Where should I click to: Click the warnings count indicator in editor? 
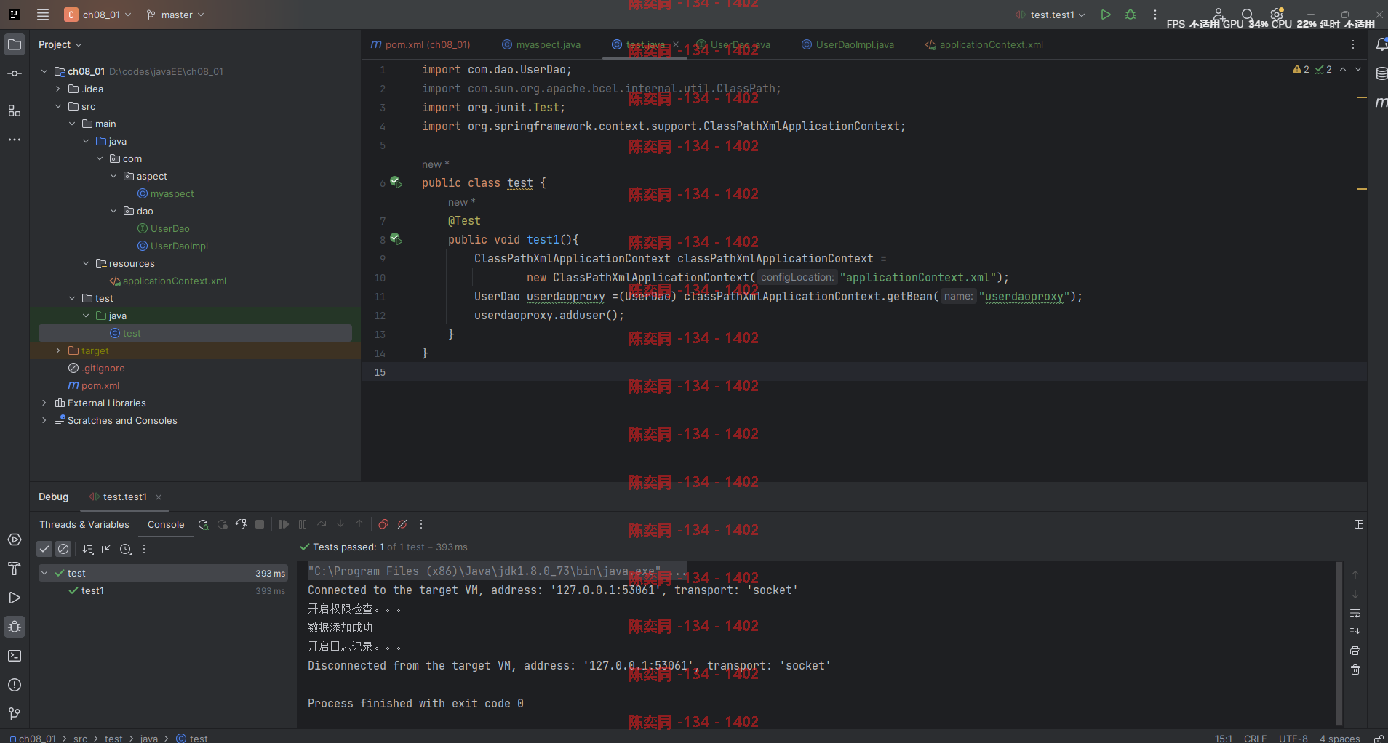tap(1301, 69)
